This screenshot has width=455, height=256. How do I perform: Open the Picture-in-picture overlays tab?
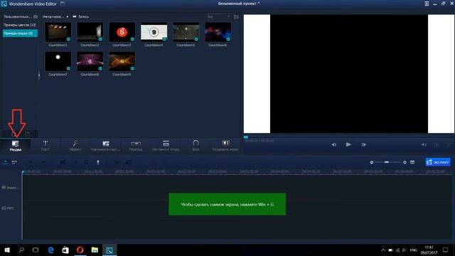(106, 146)
